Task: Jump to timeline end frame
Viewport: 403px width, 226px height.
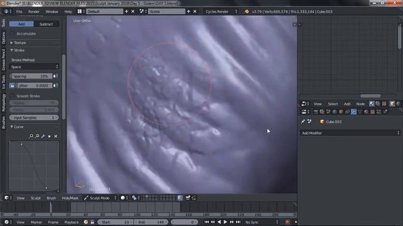Action: (x=238, y=222)
